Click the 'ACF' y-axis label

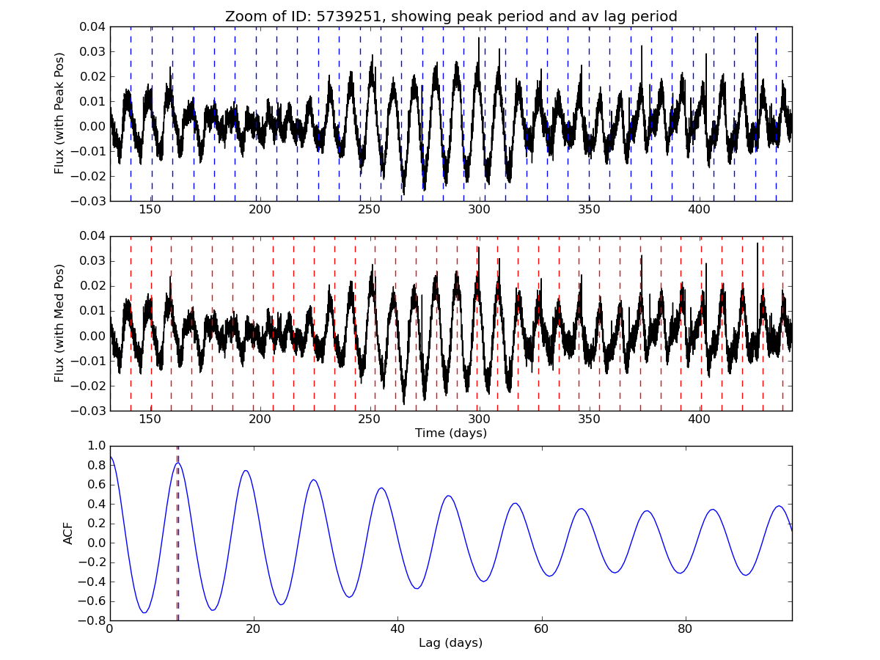pyautogui.click(x=68, y=533)
